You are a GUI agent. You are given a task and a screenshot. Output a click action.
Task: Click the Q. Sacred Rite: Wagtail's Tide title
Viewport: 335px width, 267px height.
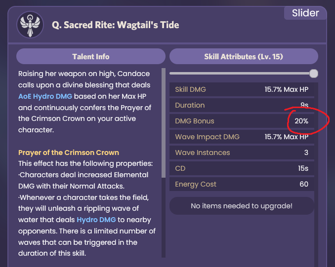(115, 25)
